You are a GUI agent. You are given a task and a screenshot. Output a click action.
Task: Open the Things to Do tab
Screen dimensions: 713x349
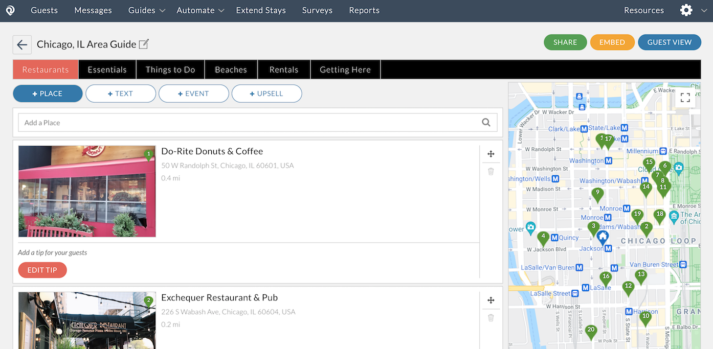pyautogui.click(x=170, y=69)
